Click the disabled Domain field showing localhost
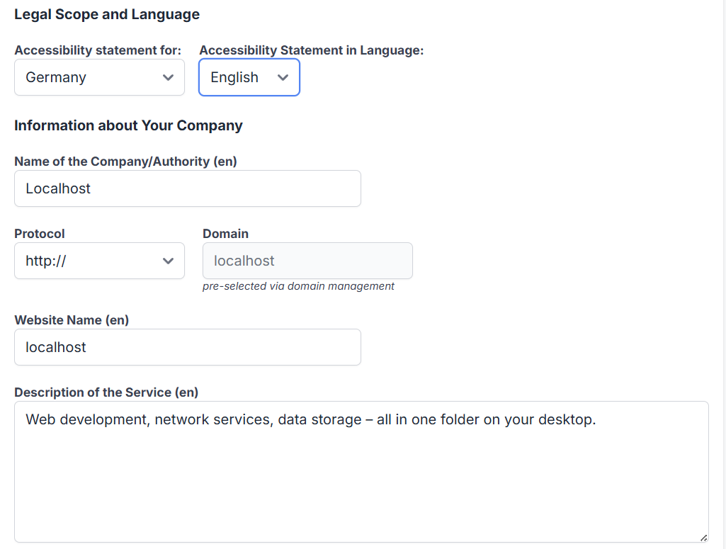This screenshot has height=549, width=726. point(307,261)
